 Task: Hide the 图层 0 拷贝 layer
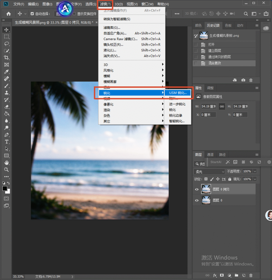tap(197, 189)
